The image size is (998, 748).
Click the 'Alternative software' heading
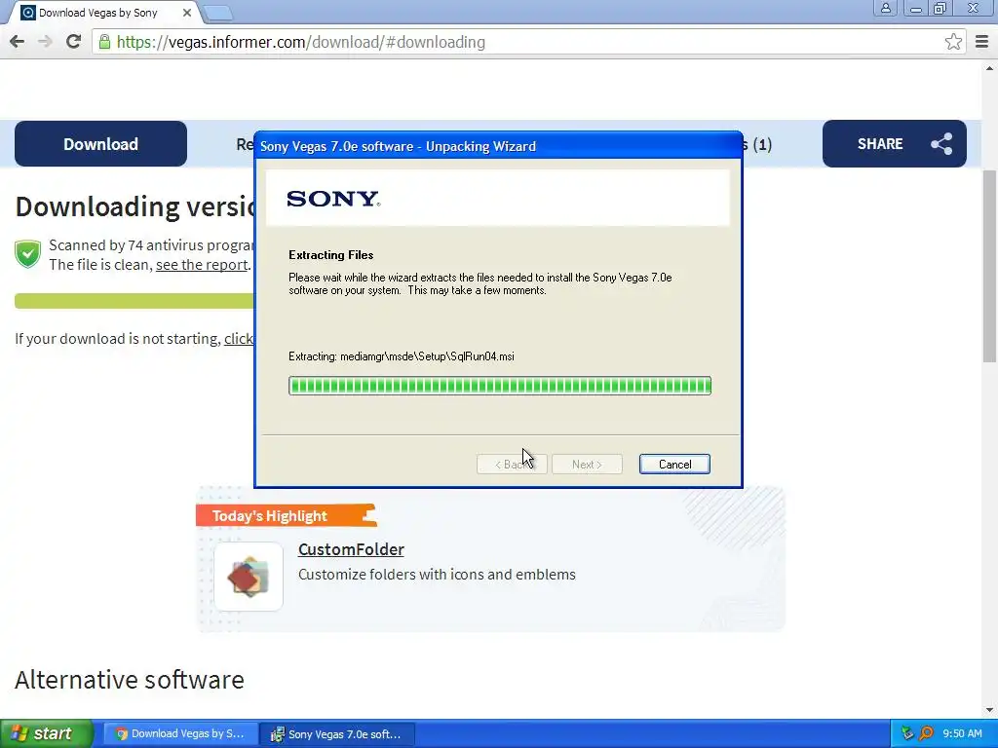(x=130, y=679)
